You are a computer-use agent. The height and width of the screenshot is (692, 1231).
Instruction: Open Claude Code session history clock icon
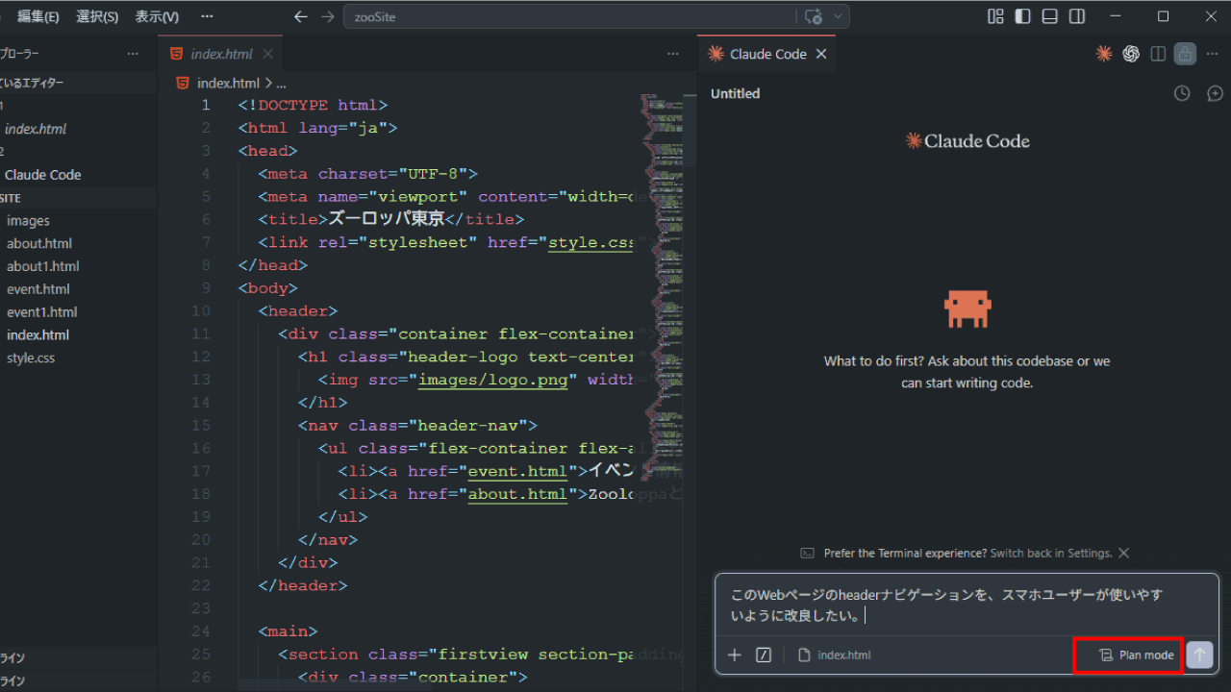click(x=1182, y=93)
